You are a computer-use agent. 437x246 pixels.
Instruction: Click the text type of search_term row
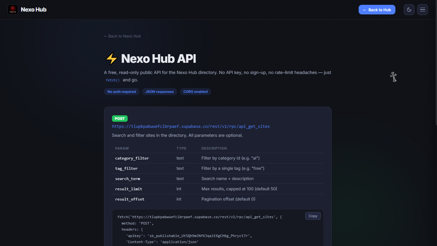coord(180,179)
